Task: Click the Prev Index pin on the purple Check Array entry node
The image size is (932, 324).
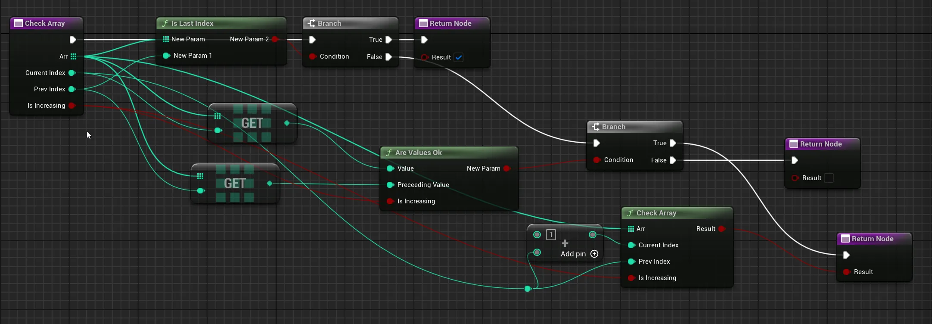Action: (72, 89)
